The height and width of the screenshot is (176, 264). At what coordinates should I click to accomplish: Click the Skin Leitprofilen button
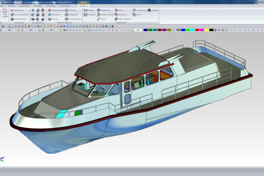point(72,19)
